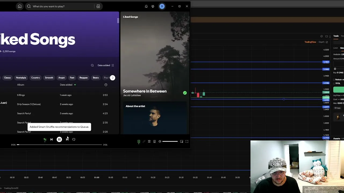The height and width of the screenshot is (193, 344).
Task: Click the song progress bar
Action: click(60, 145)
